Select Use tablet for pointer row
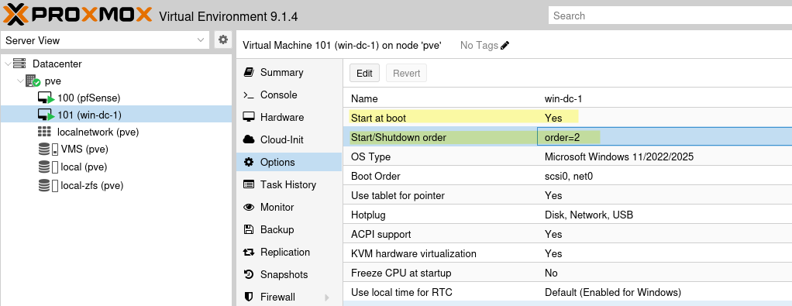The image size is (792, 306). coord(567,195)
